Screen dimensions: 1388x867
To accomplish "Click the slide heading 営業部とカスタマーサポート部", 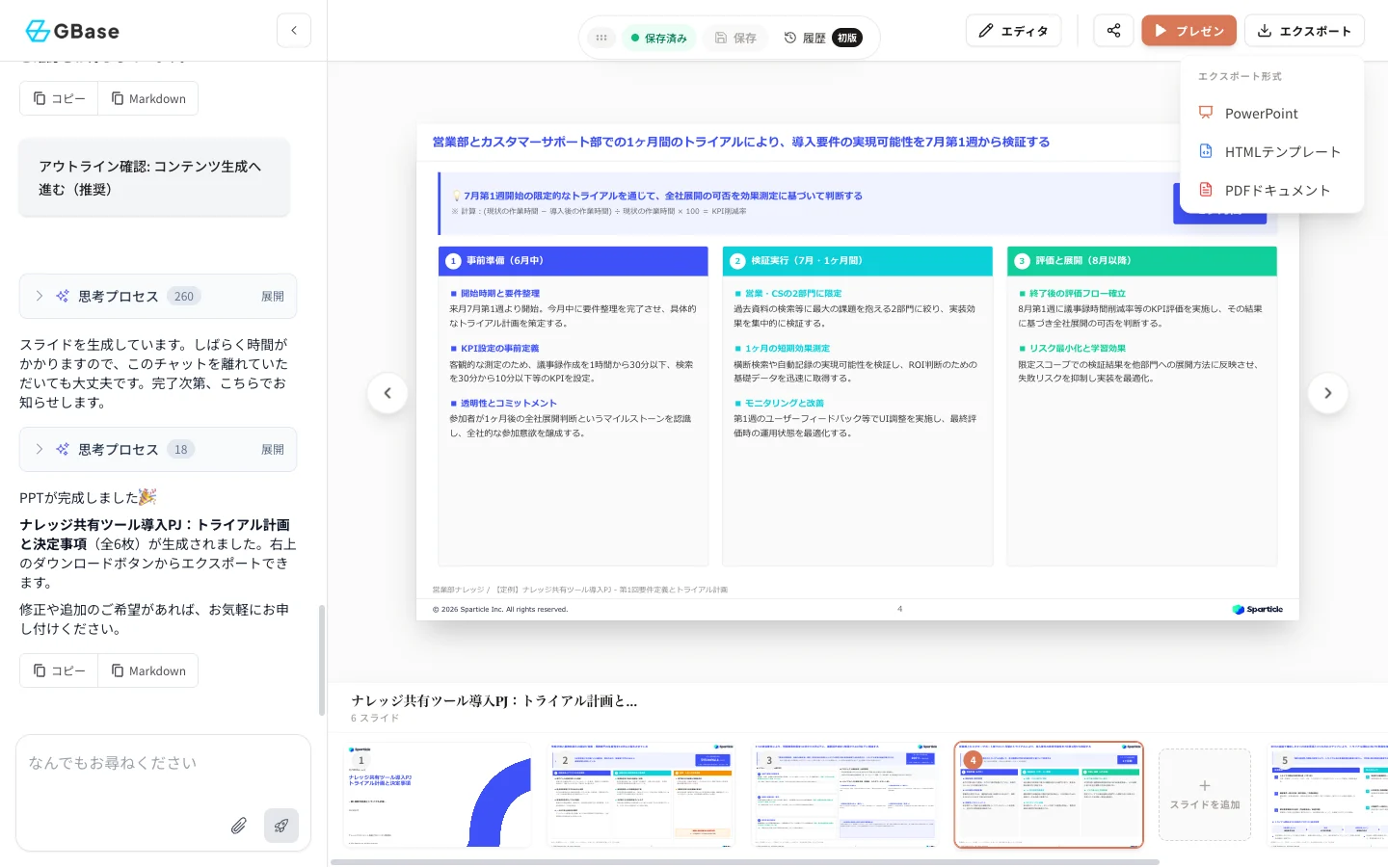I will 741,142.
